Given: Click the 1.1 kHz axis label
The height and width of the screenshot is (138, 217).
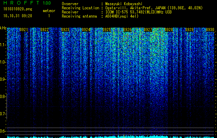Looking at the screenshot, I should 3,45.
